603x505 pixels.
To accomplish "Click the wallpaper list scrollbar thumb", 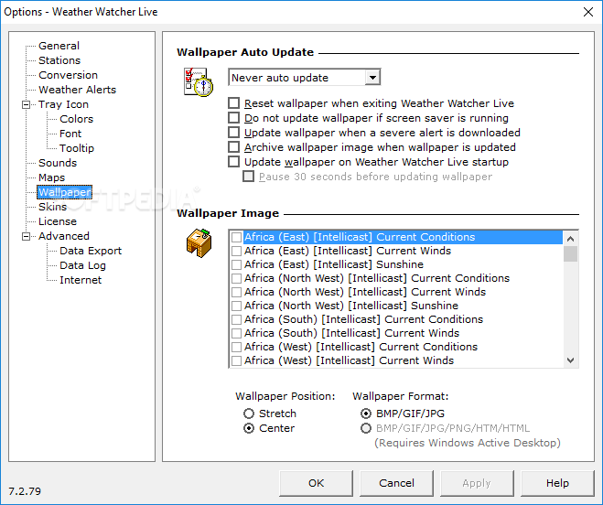I will point(570,253).
